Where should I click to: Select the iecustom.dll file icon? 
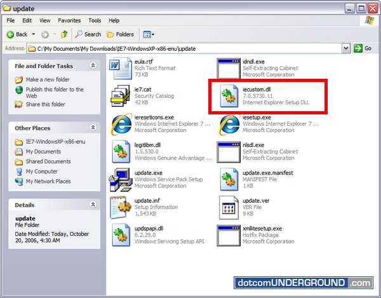click(x=229, y=96)
